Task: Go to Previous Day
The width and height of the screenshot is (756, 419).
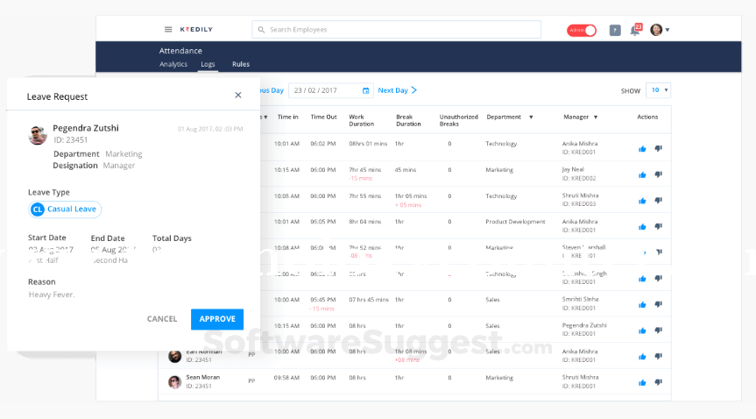Action: pyautogui.click(x=272, y=90)
